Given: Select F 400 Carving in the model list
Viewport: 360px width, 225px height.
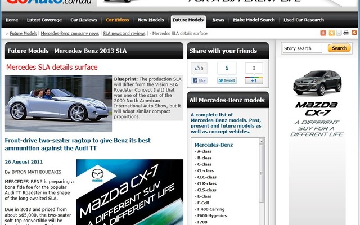Looking at the screenshot, I should click(211, 209).
